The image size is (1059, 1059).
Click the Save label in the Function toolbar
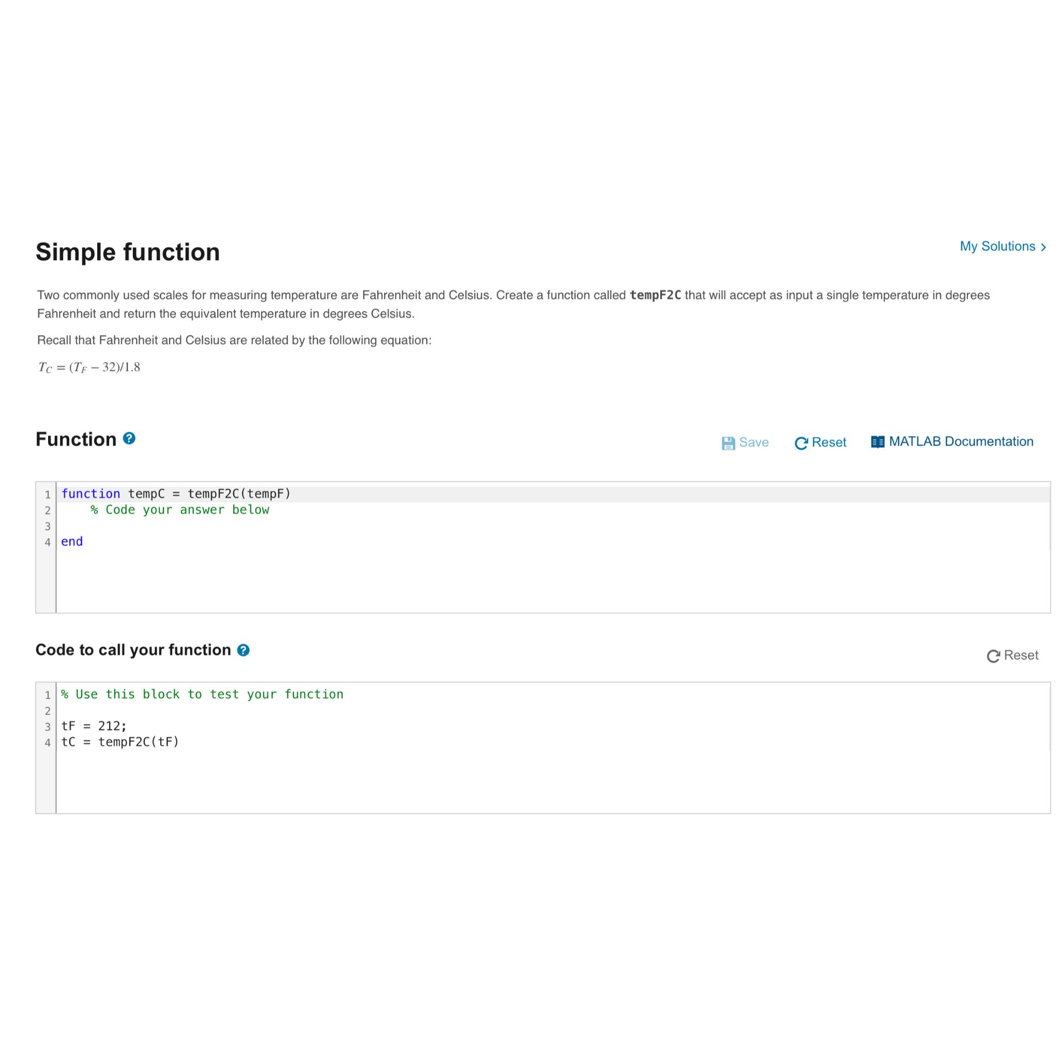click(754, 442)
